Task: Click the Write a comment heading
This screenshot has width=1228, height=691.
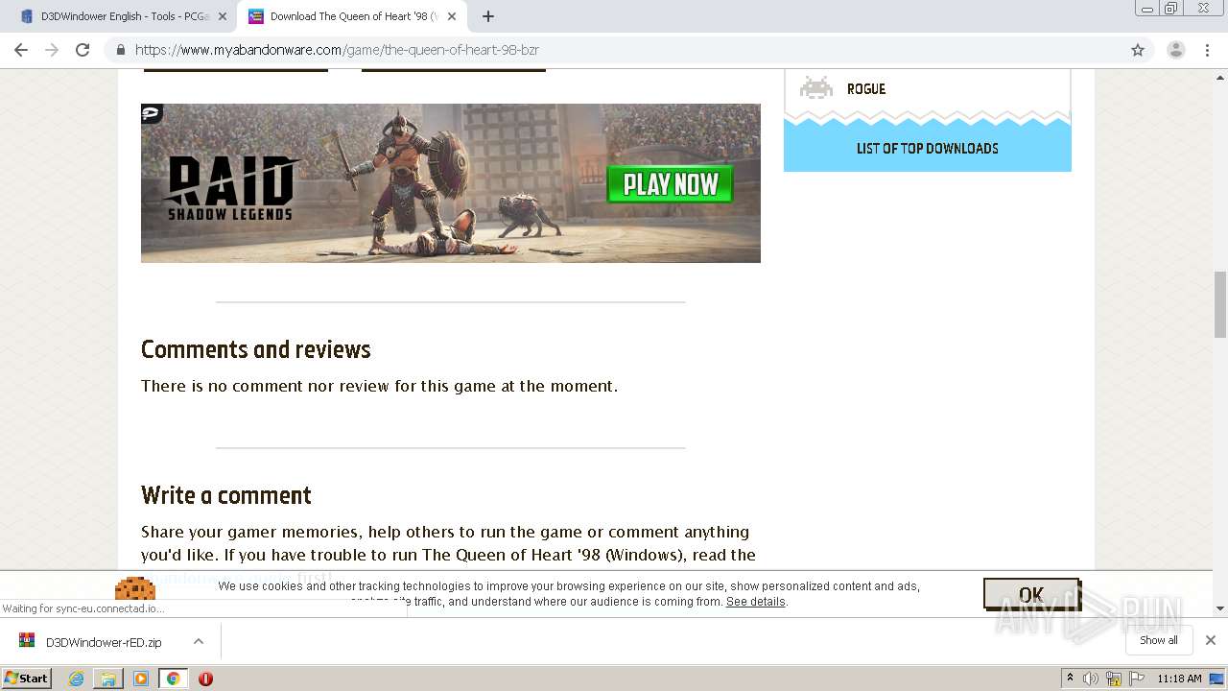Action: click(x=226, y=495)
